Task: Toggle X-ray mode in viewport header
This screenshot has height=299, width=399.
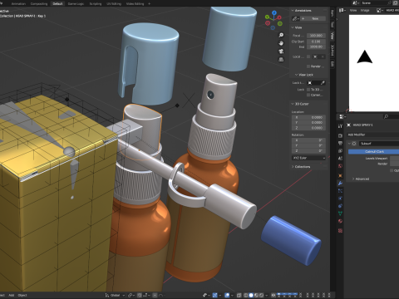Action: point(239,296)
